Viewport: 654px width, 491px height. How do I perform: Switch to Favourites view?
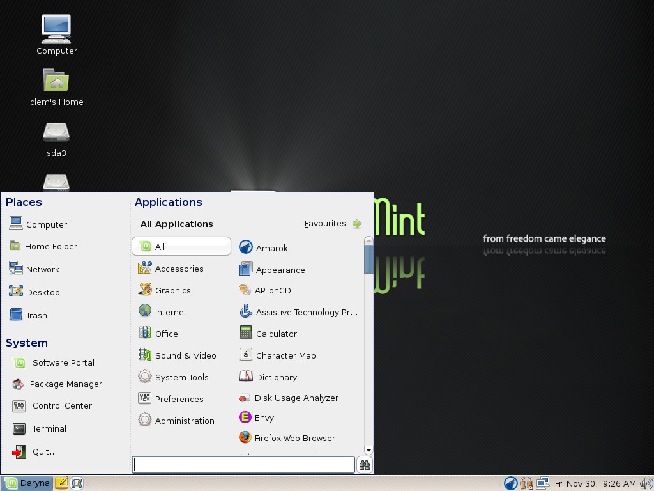point(333,223)
